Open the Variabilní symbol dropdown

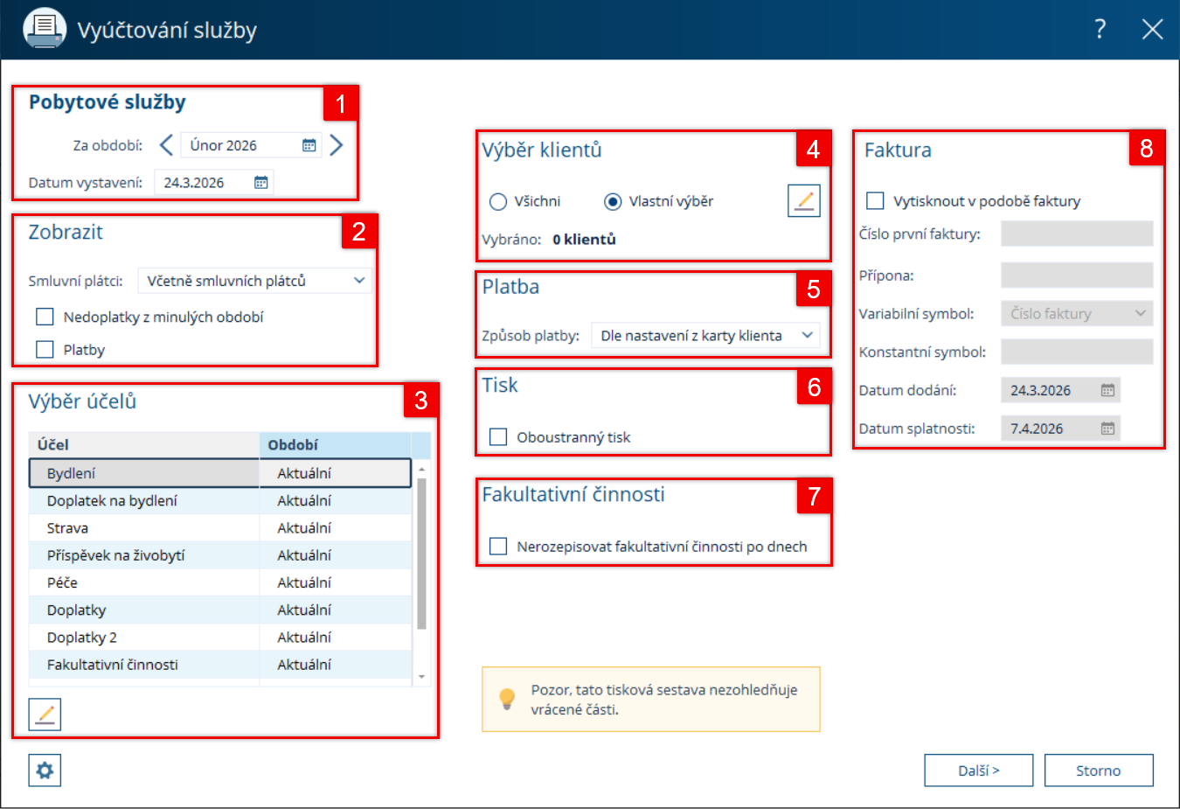(x=1077, y=313)
